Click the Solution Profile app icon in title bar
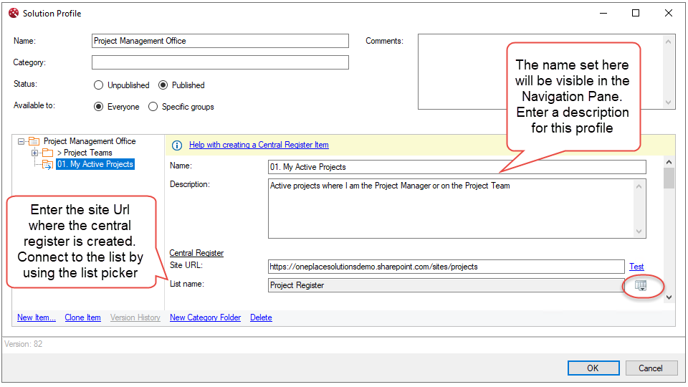This screenshot has width=688, height=387. (13, 13)
